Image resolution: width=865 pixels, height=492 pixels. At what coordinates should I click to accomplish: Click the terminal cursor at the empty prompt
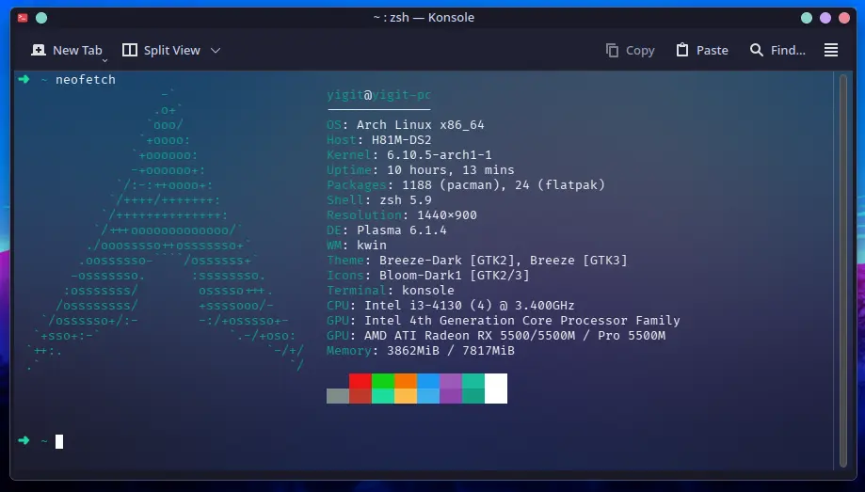click(x=59, y=442)
